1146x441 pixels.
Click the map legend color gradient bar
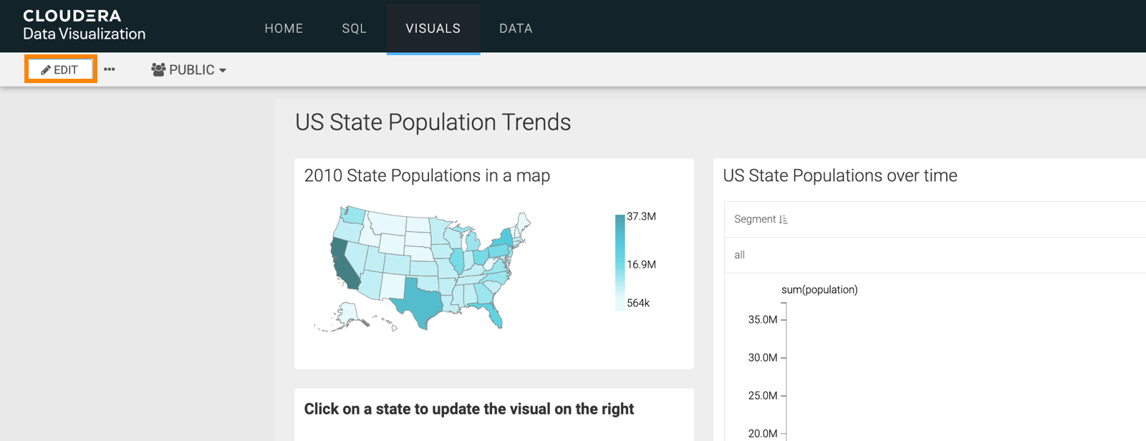click(x=620, y=262)
